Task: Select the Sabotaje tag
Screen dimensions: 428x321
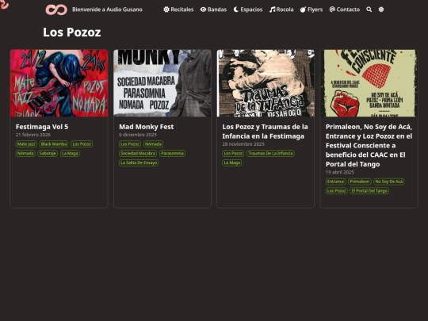Action: (x=48, y=154)
